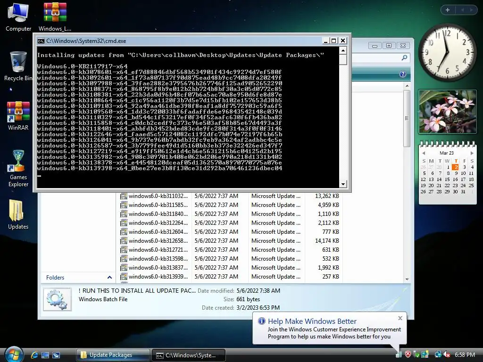483x362 pixels.
Task: Click the network connection tray icon
Action: coord(438,354)
